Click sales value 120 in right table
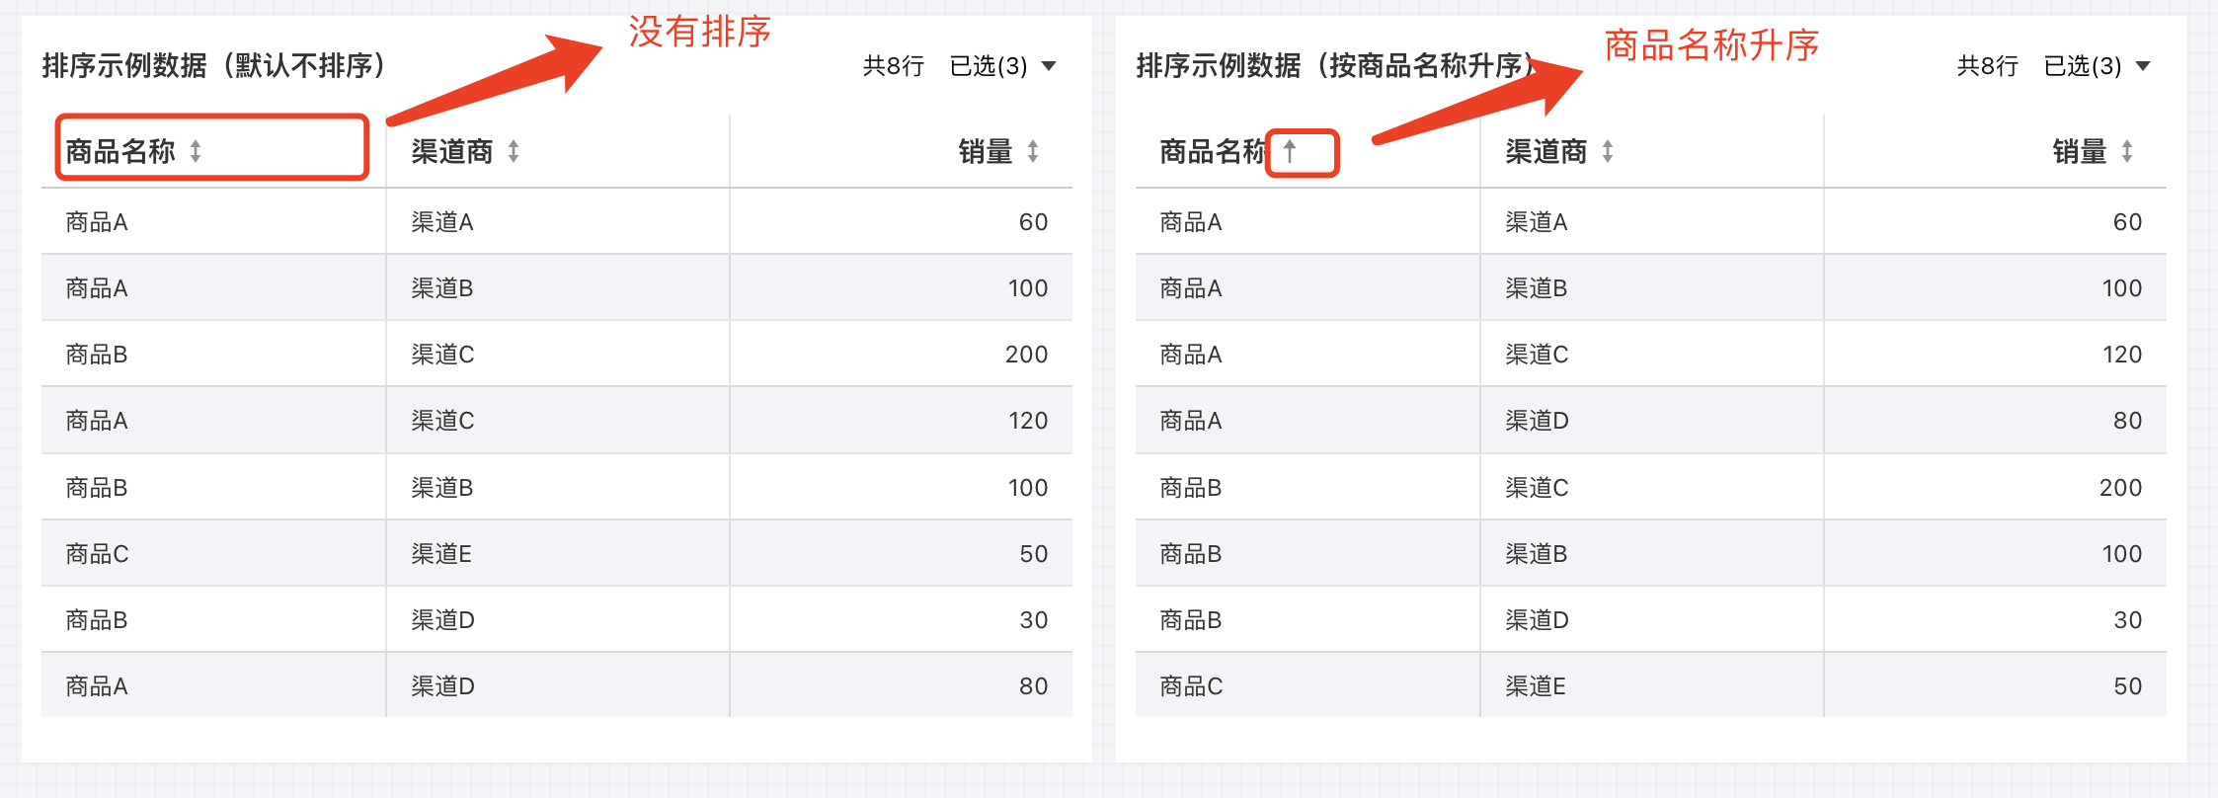The width and height of the screenshot is (2218, 798). click(2121, 355)
